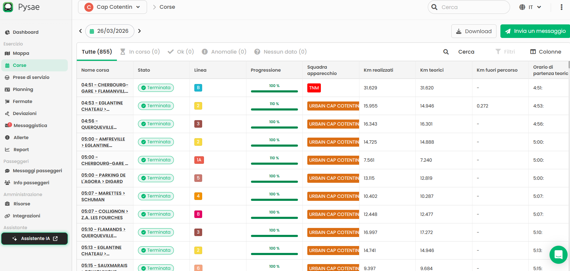Open the Filtri filter option
Image resolution: width=570 pixels, height=271 pixels.
coord(505,52)
